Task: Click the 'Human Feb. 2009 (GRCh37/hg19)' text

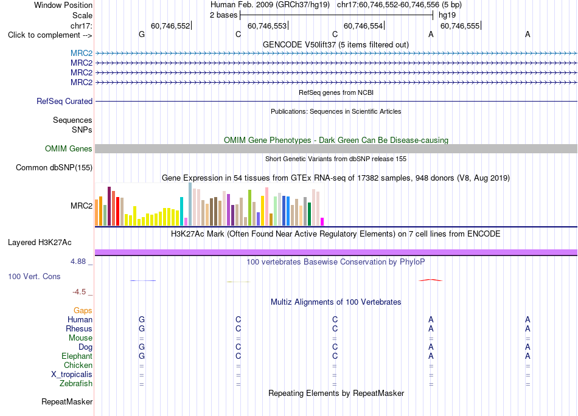Action: (271, 5)
